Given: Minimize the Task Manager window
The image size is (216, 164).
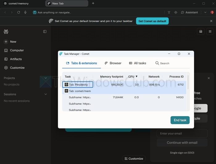Looking at the screenshot, I should coord(169,54).
